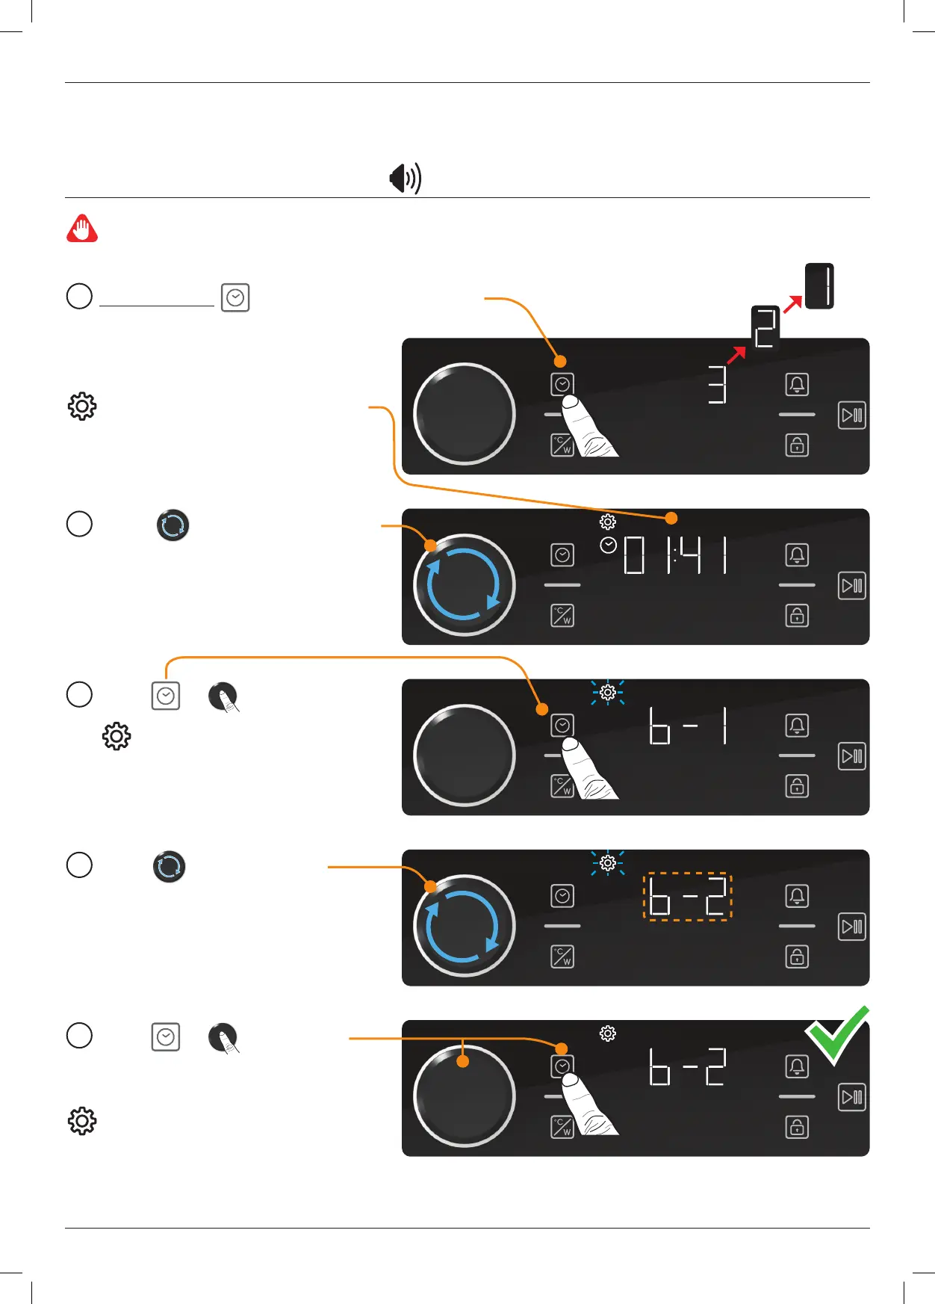Tap play/pause on the panel with green checkmark
The image size is (935, 1304).
(852, 1097)
